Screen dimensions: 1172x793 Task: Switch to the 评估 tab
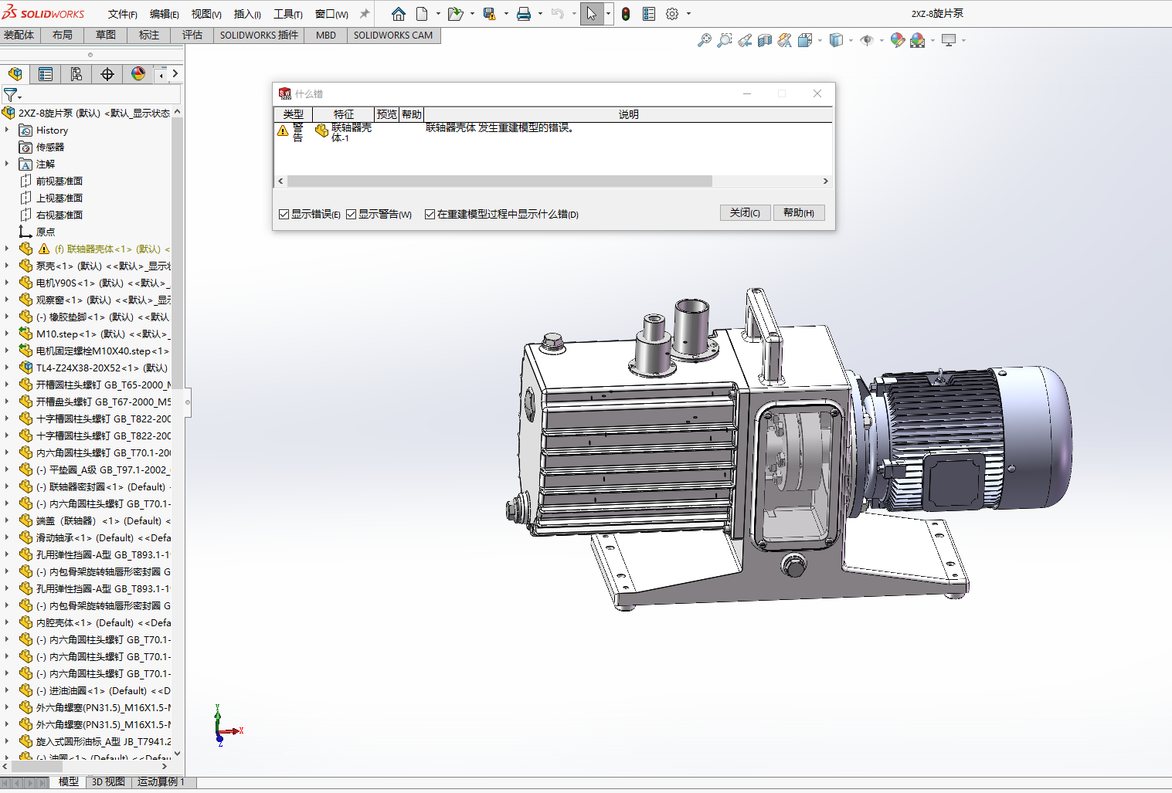[x=192, y=35]
